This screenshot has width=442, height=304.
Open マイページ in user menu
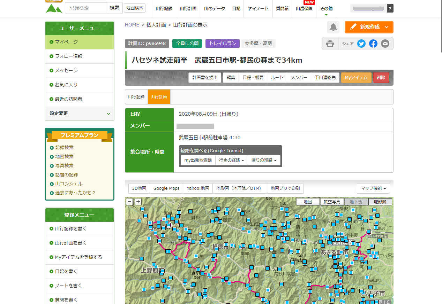(x=80, y=42)
